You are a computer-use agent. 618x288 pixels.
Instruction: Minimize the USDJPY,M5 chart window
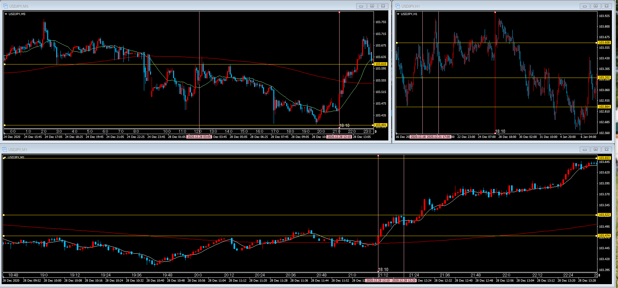click(361, 6)
